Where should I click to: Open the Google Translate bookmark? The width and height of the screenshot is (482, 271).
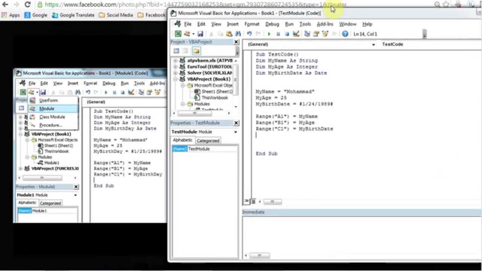[73, 15]
